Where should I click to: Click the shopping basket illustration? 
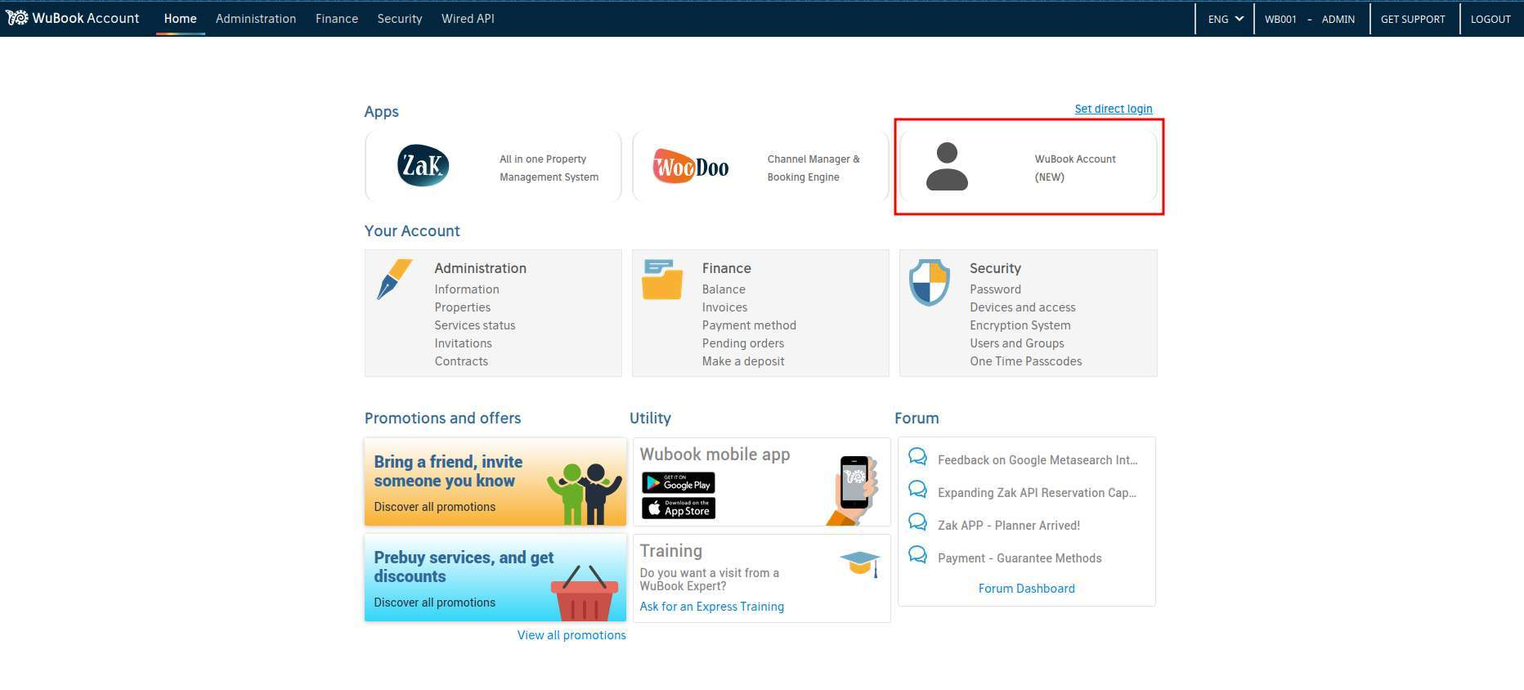(585, 594)
